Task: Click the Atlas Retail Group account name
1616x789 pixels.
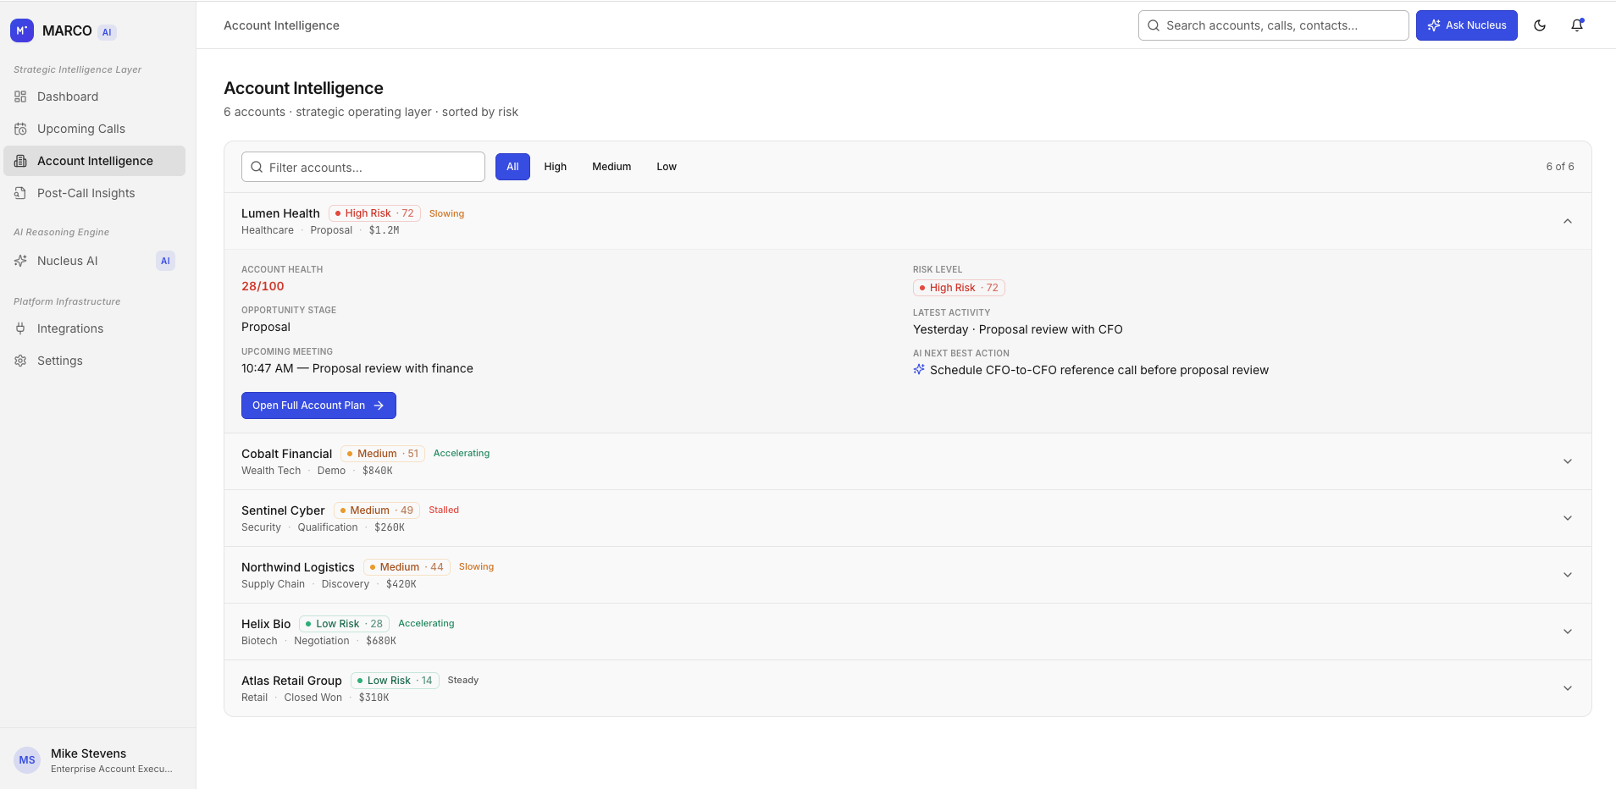Action: pyautogui.click(x=291, y=681)
